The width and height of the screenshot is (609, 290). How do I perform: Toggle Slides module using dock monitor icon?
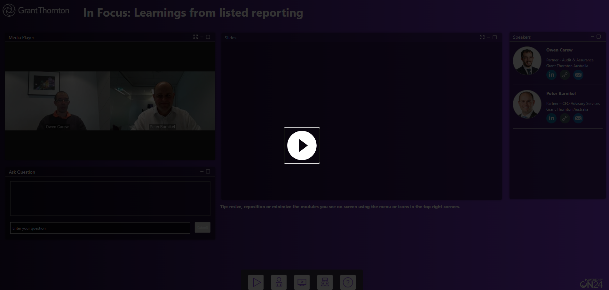click(x=302, y=282)
